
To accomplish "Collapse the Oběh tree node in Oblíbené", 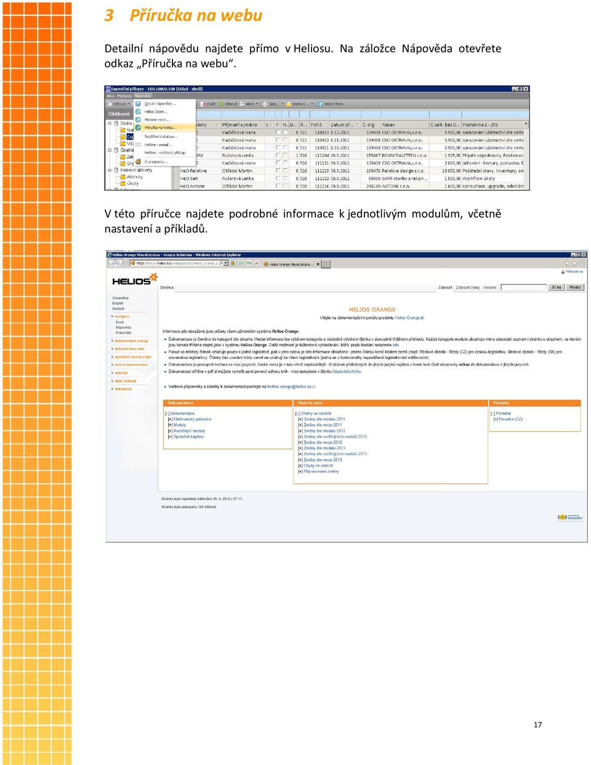I will tap(110, 123).
